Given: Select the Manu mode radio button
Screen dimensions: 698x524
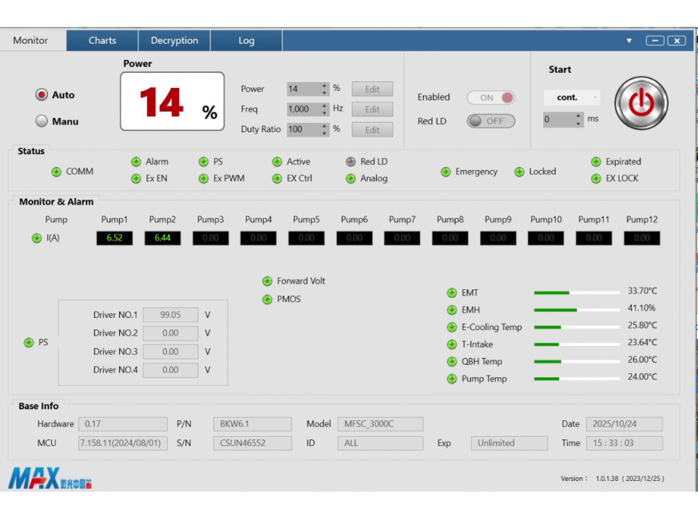Looking at the screenshot, I should tap(42, 121).
